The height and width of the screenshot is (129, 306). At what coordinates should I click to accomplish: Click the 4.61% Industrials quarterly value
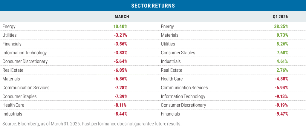(x=282, y=62)
